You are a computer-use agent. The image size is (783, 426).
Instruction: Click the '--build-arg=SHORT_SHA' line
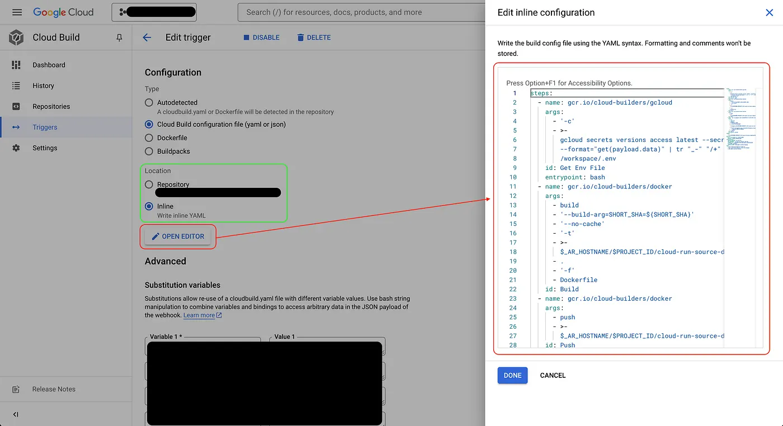pos(627,215)
